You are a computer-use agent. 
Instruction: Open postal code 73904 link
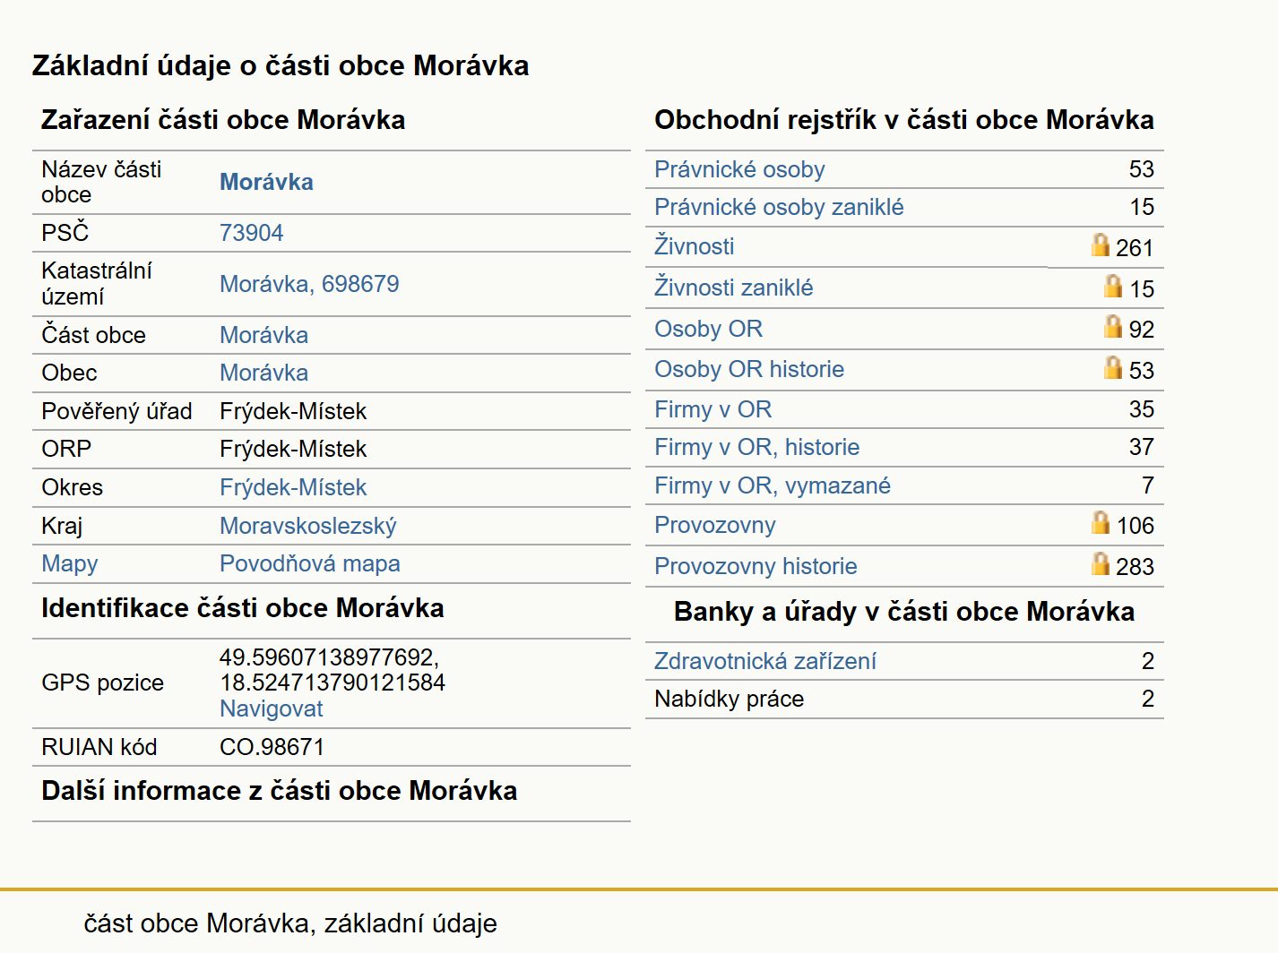[251, 233]
